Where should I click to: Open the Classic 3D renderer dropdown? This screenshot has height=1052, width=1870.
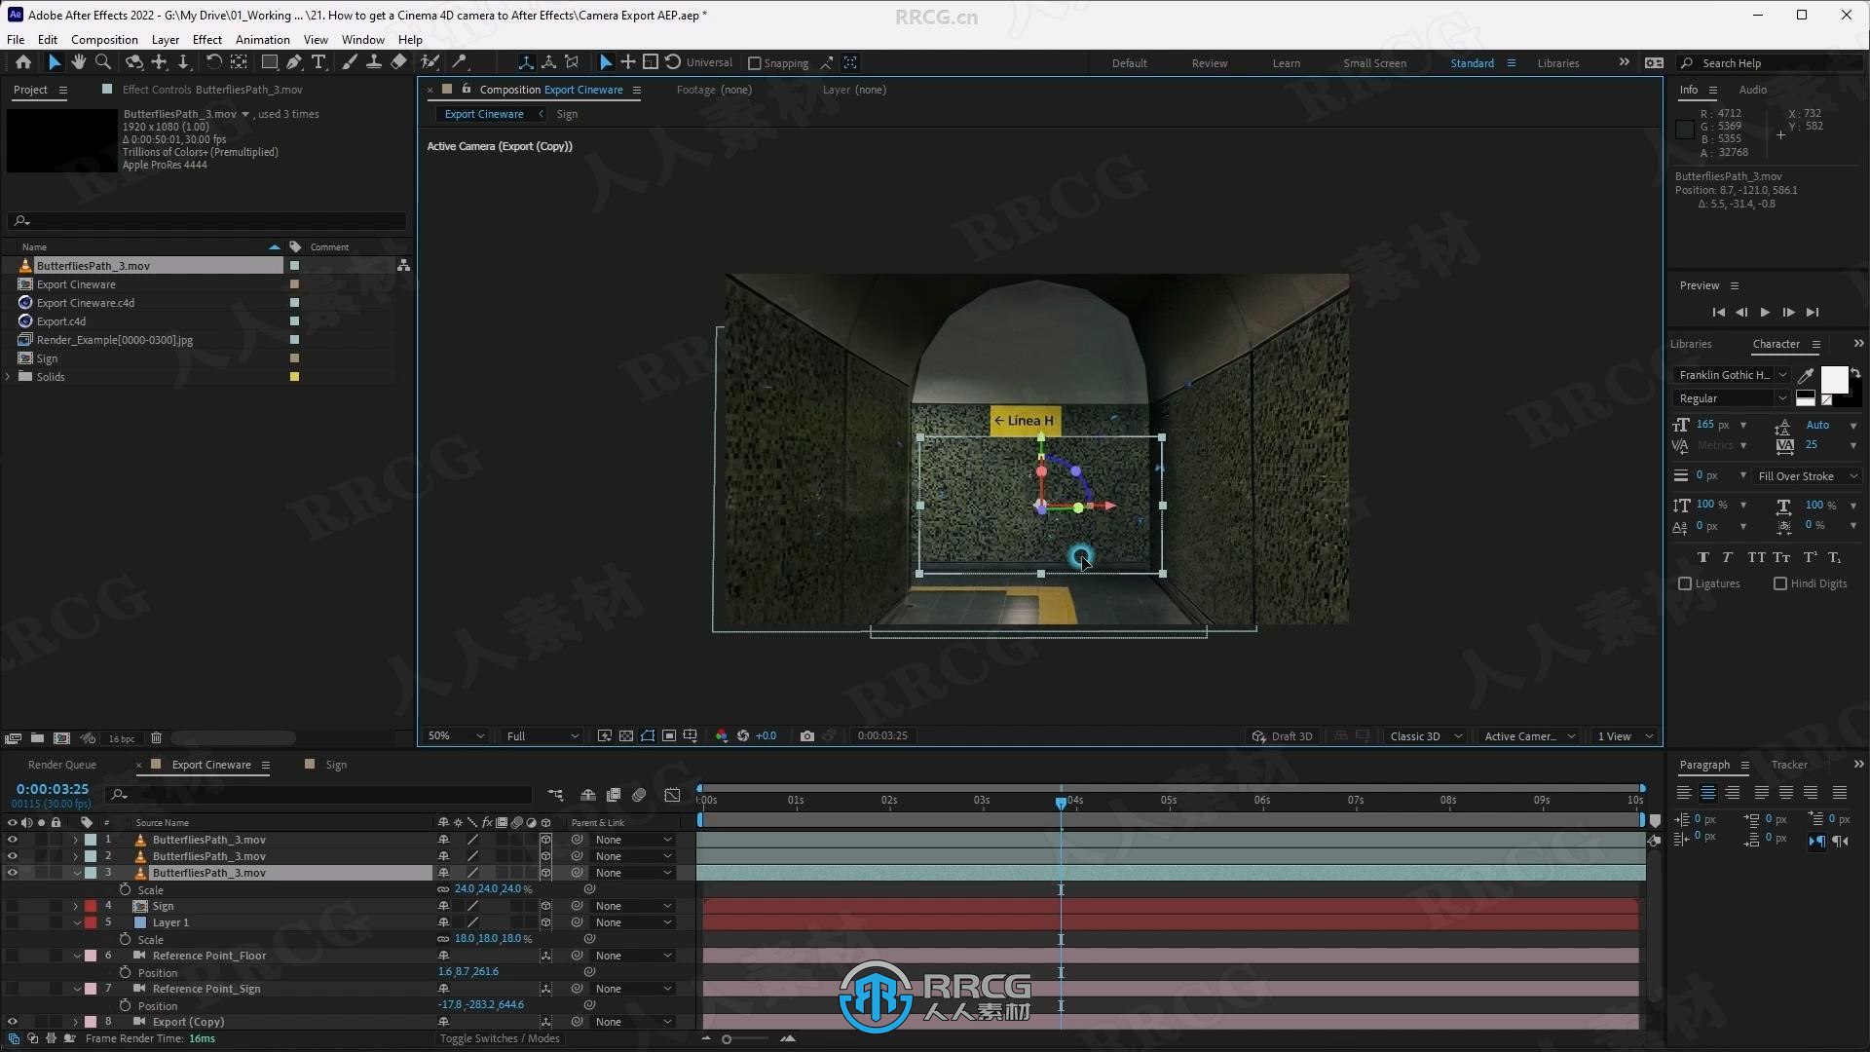point(1425,736)
